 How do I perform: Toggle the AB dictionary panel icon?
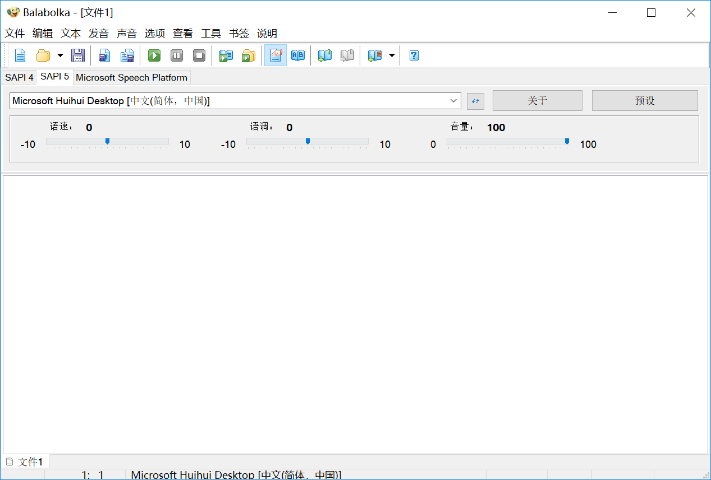[x=298, y=55]
